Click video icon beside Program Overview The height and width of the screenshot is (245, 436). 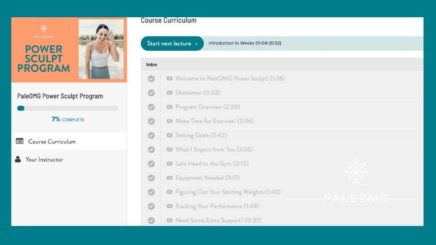[x=169, y=107]
